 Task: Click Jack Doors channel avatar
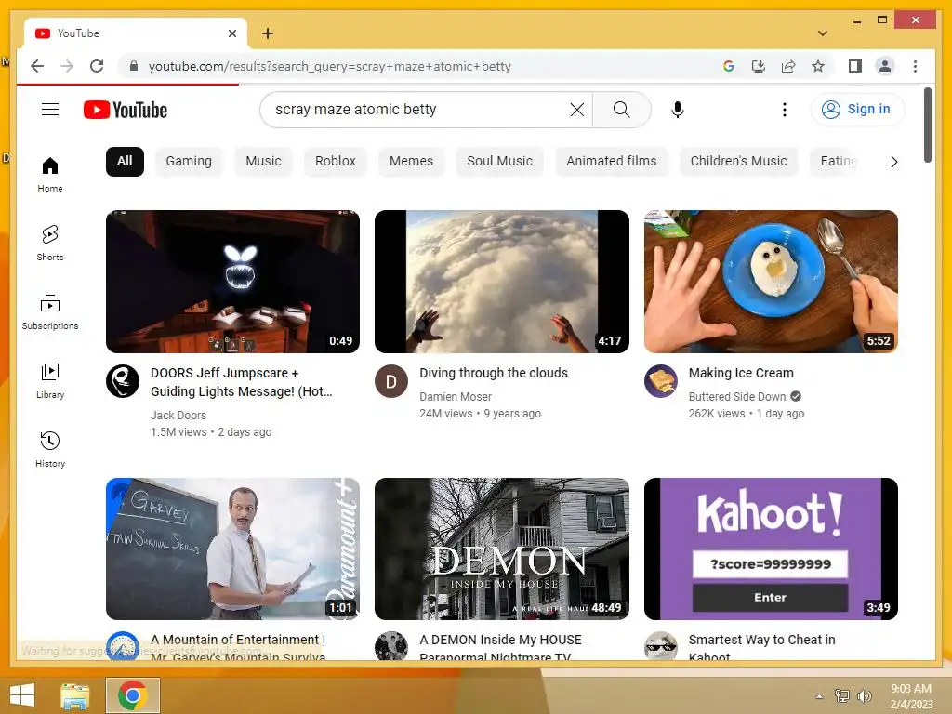[x=123, y=381]
